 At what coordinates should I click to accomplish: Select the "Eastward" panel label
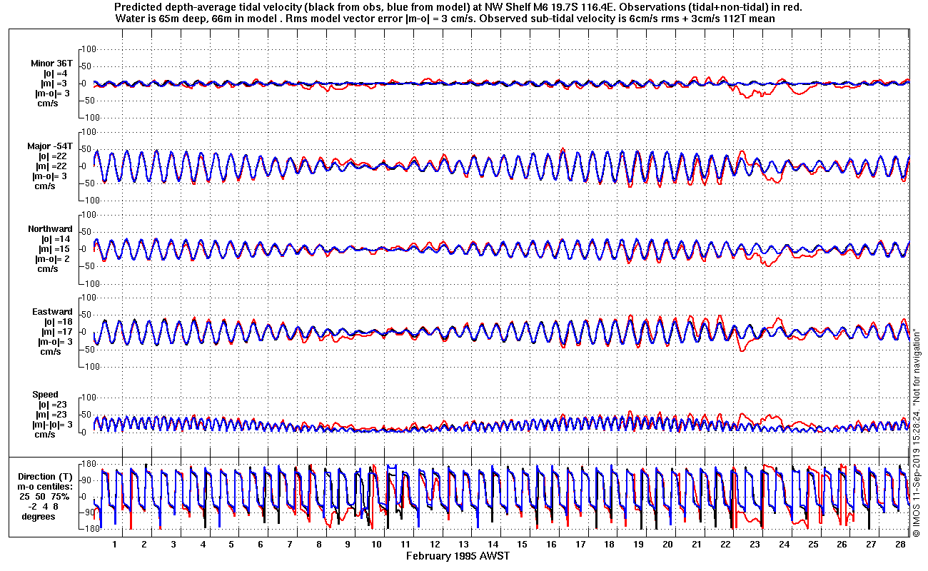pos(52,312)
